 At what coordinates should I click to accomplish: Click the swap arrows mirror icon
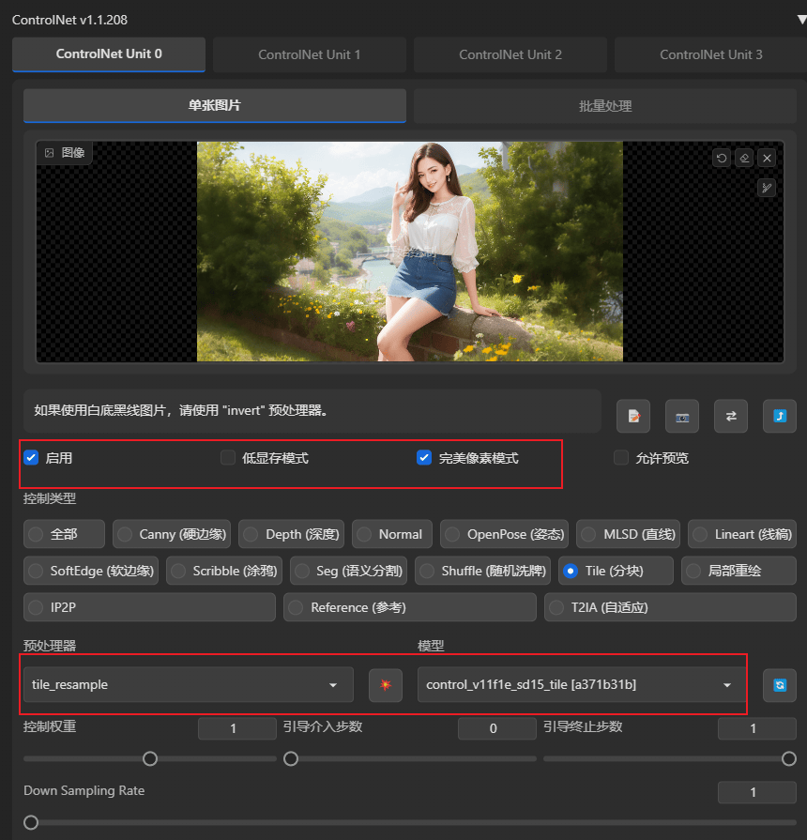731,417
